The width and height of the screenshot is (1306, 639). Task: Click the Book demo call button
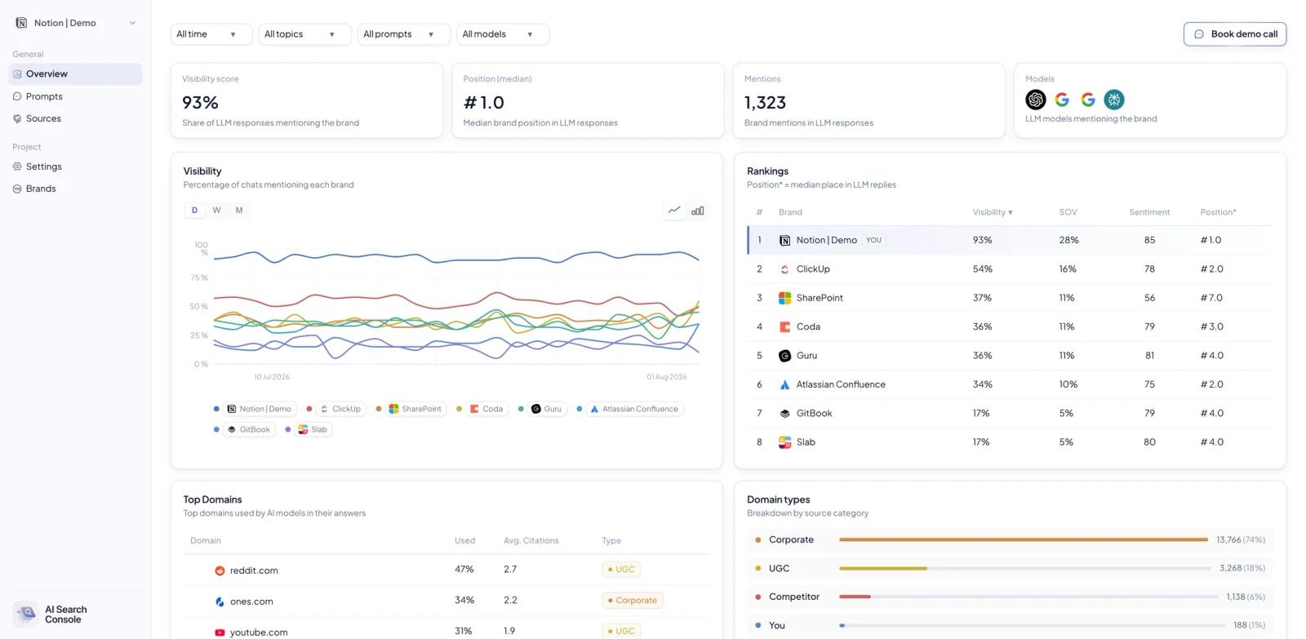[x=1235, y=34]
